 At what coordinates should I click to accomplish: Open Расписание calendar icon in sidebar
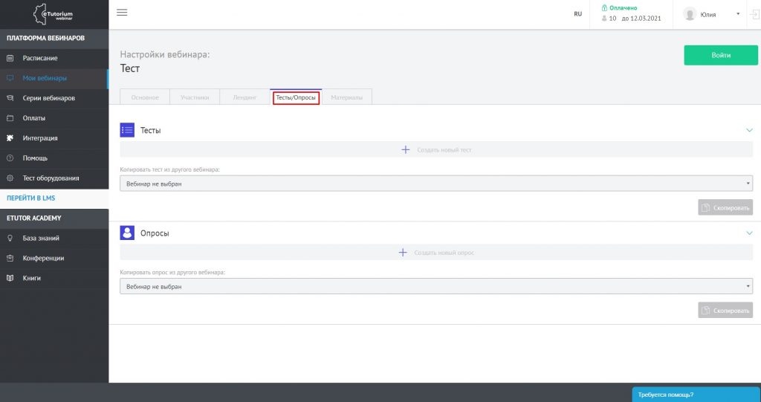[10, 58]
